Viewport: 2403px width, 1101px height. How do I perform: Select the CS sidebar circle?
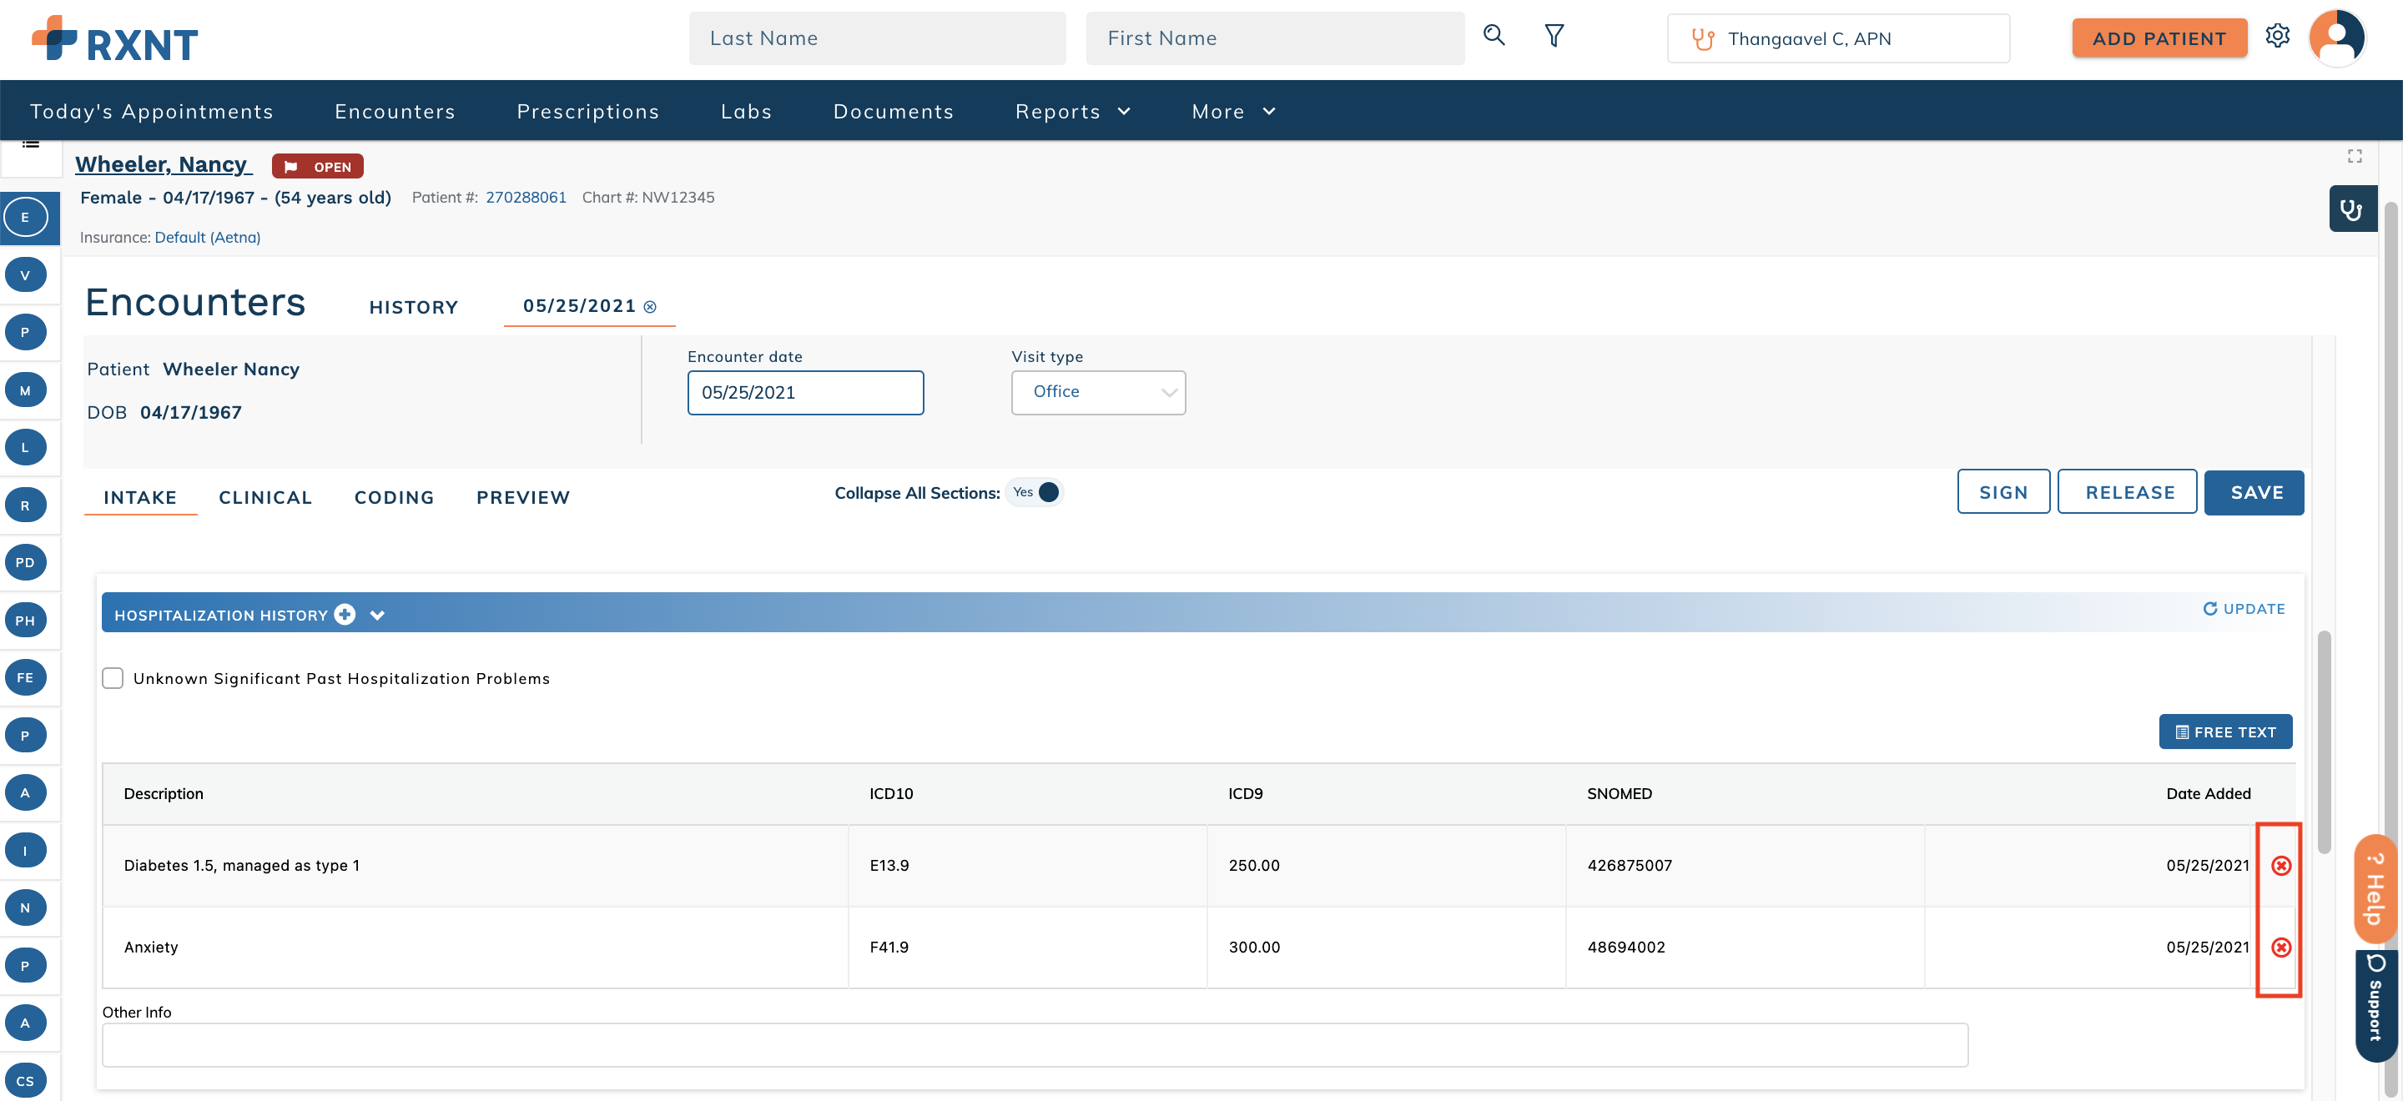[25, 1080]
